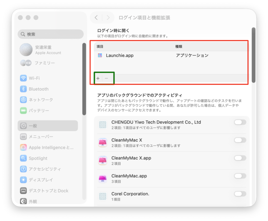Click the 検索 search field
Screen dimensions: 268x221
[x=51, y=34]
